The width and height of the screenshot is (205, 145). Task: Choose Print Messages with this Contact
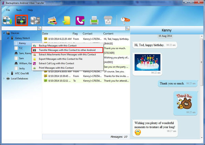[67, 68]
